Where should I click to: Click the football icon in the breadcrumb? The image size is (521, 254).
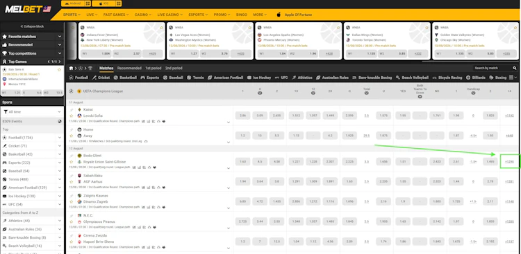tap(81, 69)
